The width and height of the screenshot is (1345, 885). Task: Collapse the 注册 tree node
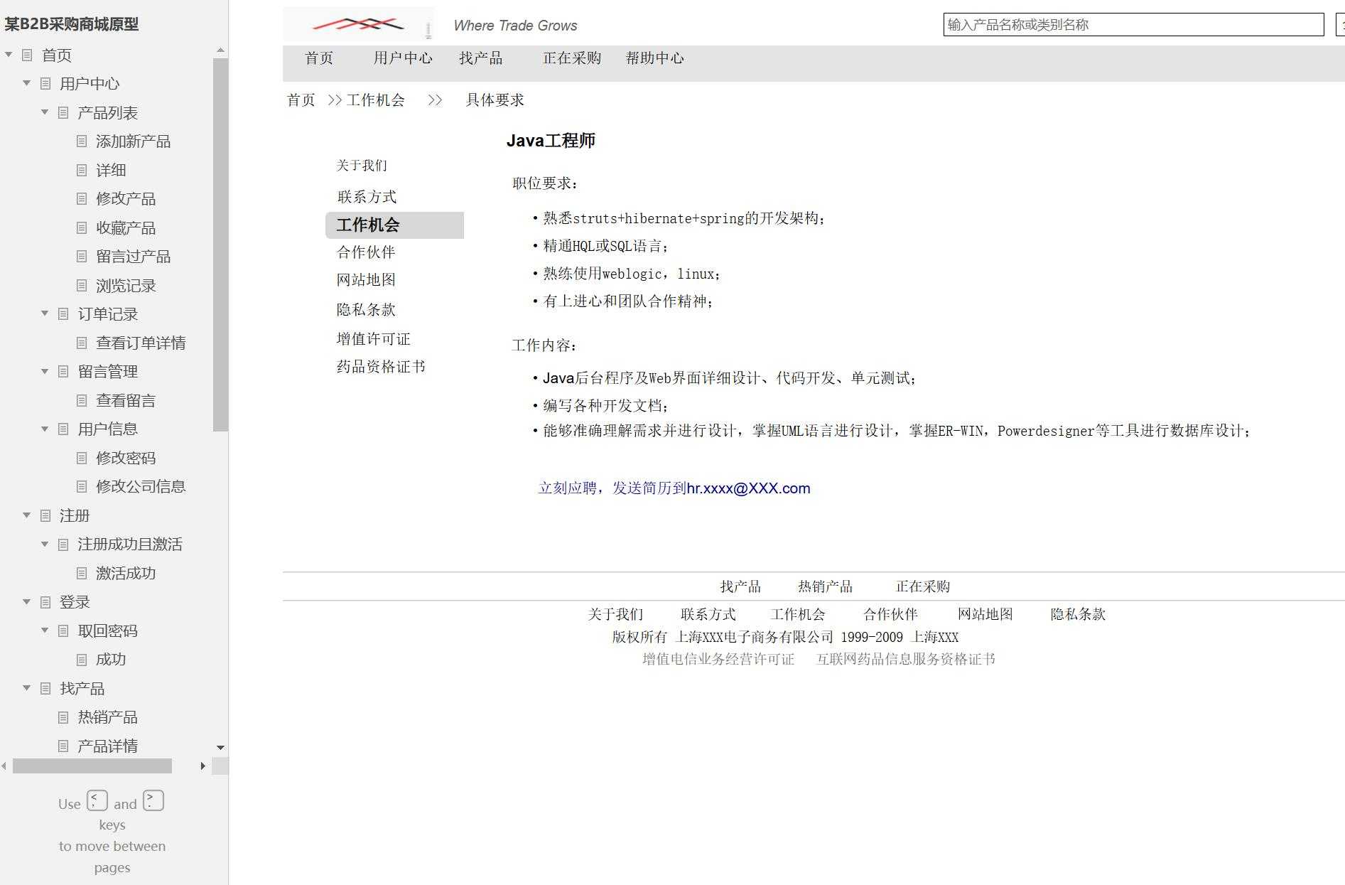pos(26,515)
